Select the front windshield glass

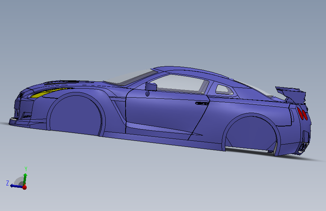[130, 78]
